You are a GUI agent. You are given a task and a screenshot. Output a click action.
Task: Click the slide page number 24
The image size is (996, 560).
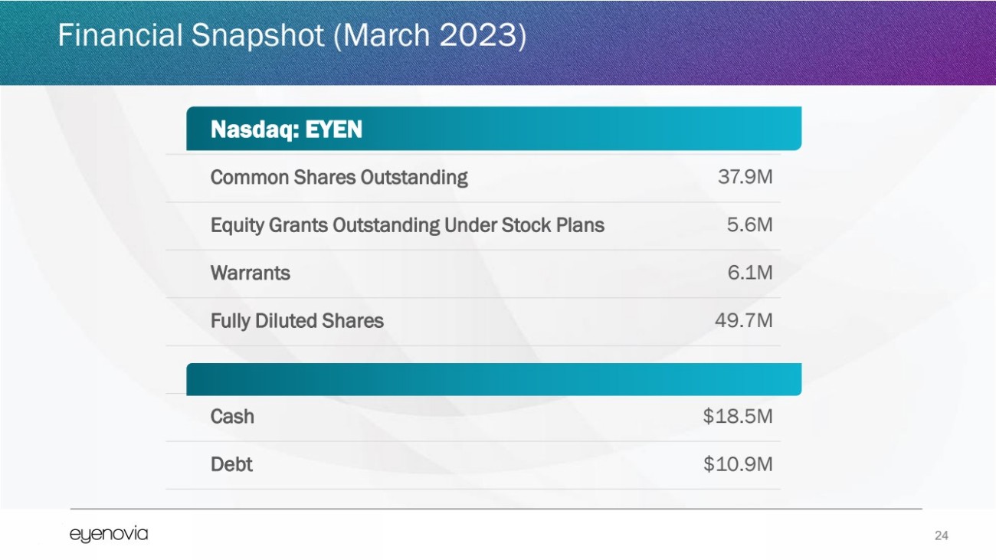pyautogui.click(x=942, y=535)
